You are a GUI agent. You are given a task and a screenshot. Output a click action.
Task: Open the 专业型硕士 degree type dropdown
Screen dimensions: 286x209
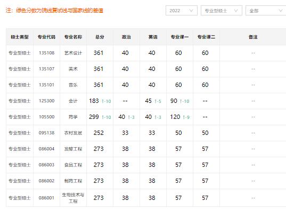click(x=222, y=11)
